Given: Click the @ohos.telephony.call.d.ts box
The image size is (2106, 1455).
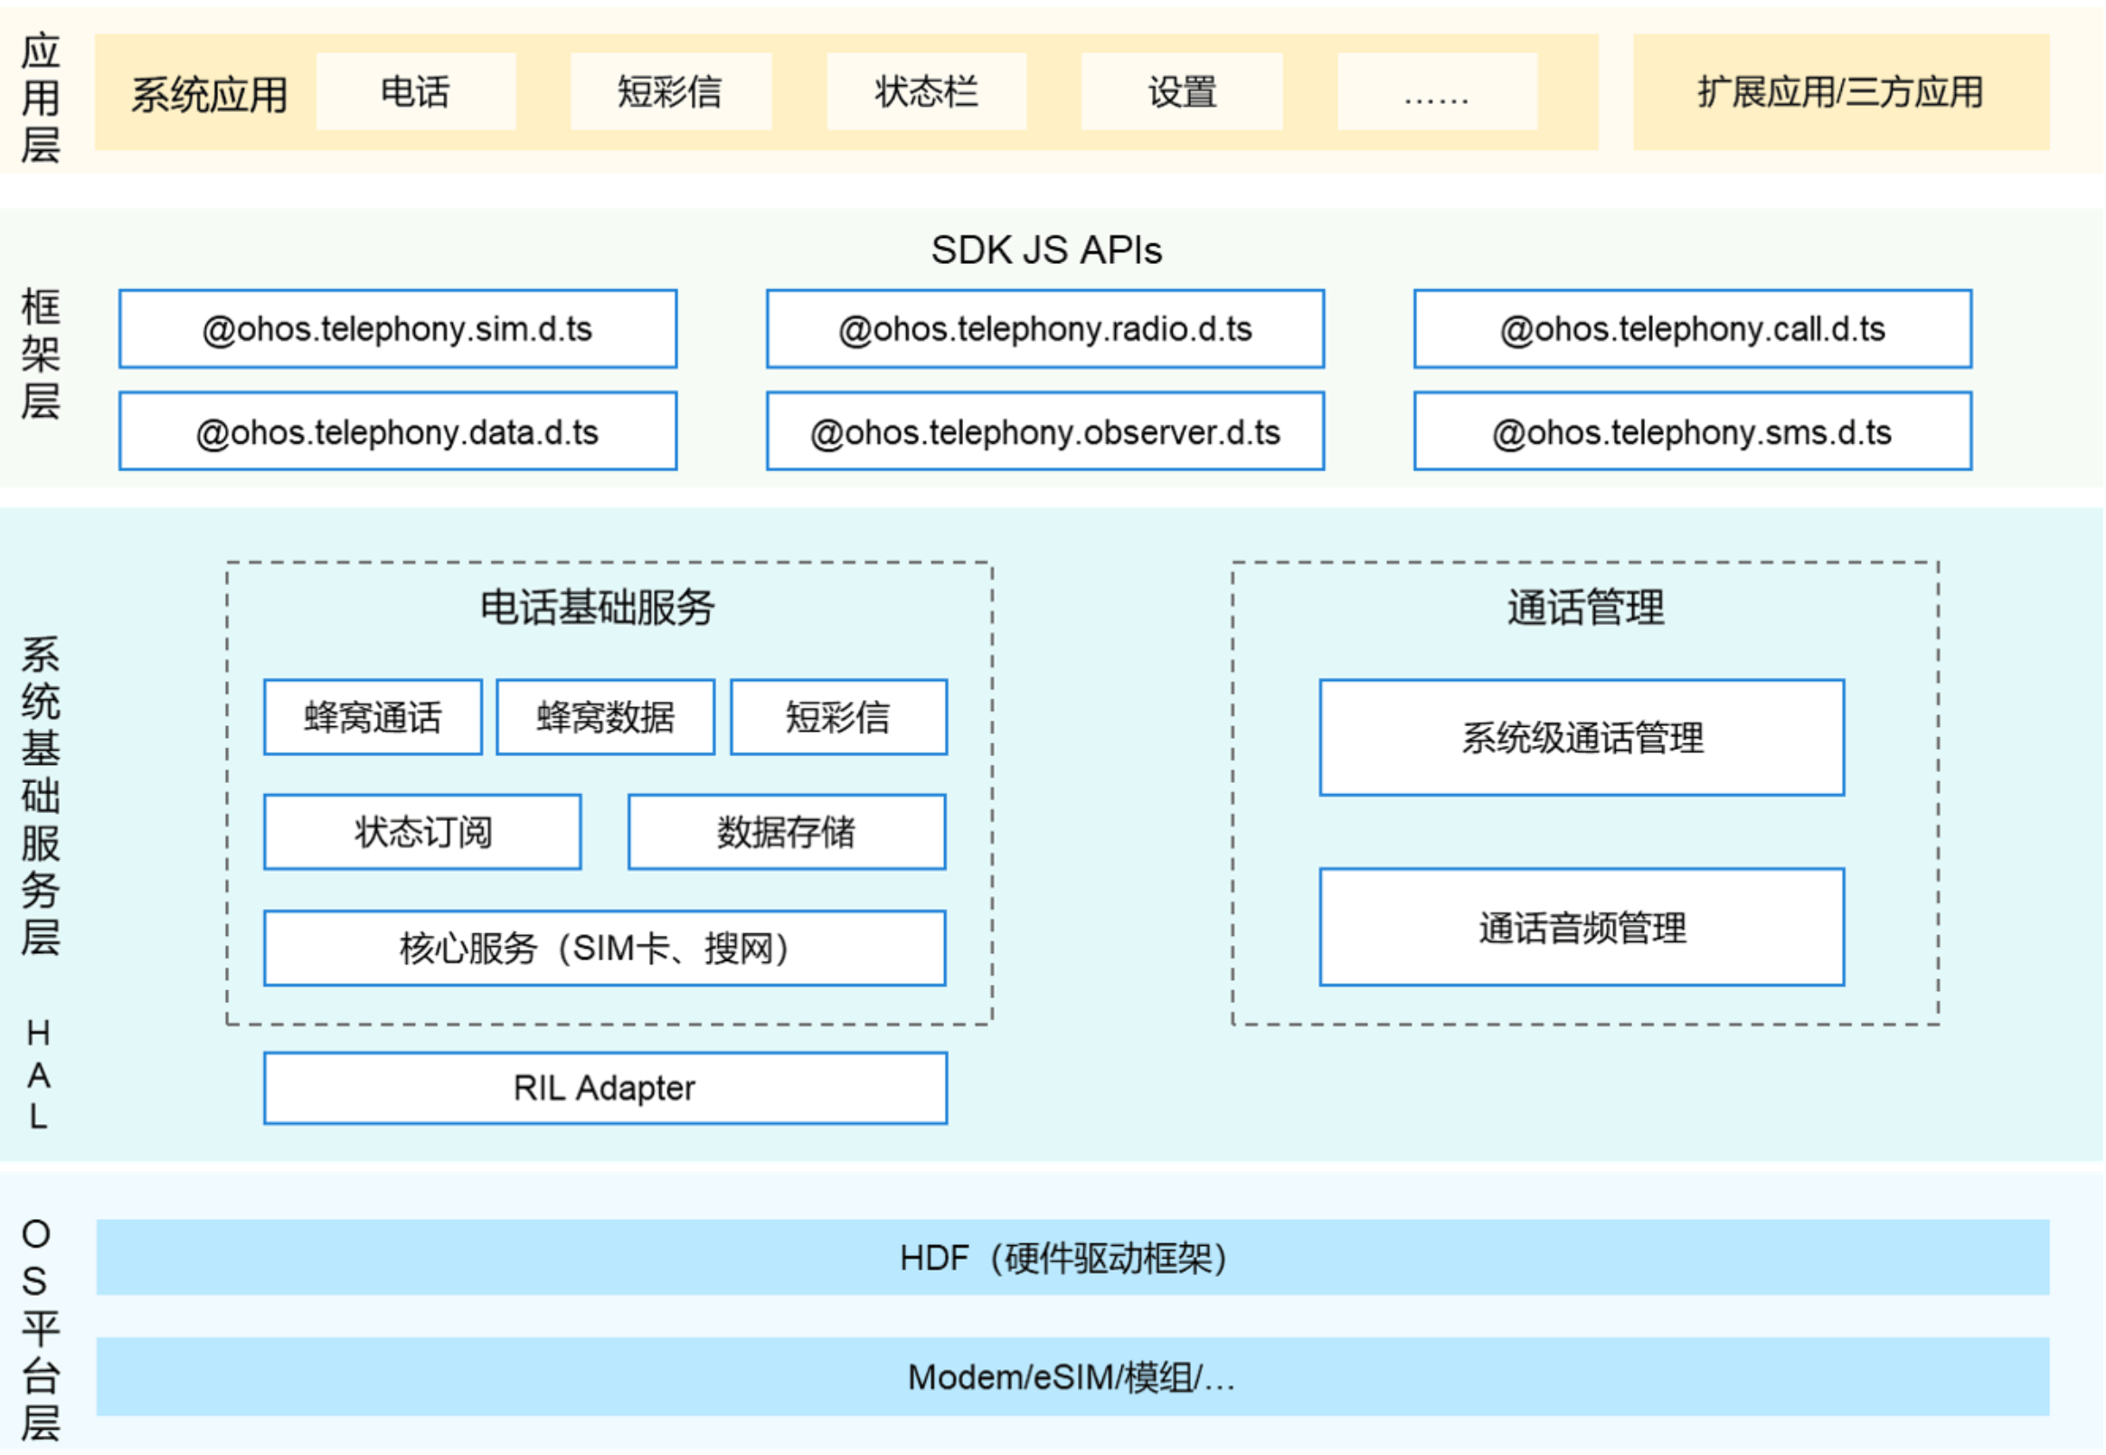Looking at the screenshot, I should (x=1692, y=329).
